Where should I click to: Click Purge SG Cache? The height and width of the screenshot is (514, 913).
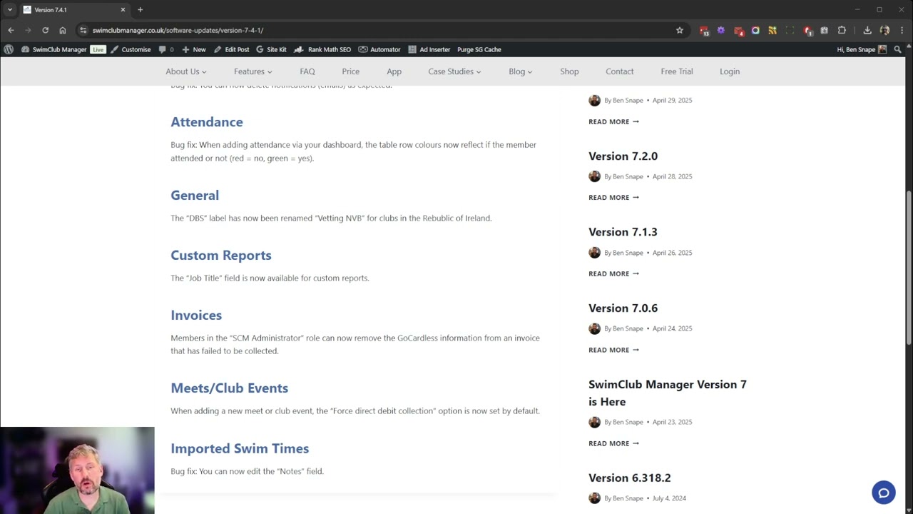click(479, 49)
